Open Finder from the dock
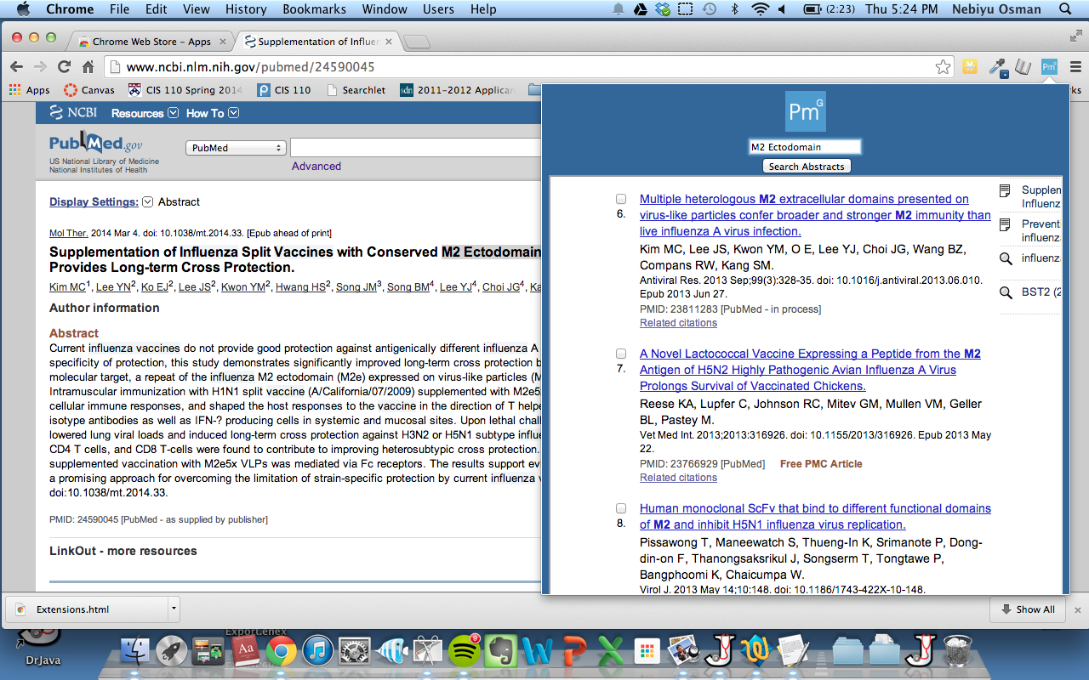The width and height of the screenshot is (1089, 680). 134,652
